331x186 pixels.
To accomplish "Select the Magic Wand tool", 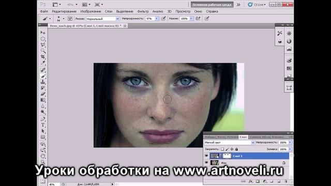I will point(43,51).
